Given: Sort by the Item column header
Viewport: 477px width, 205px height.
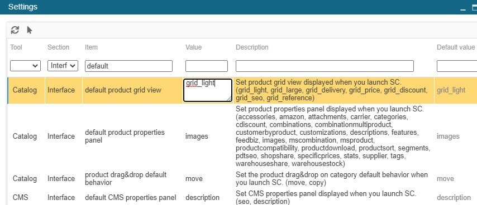Looking at the screenshot, I should [x=91, y=47].
